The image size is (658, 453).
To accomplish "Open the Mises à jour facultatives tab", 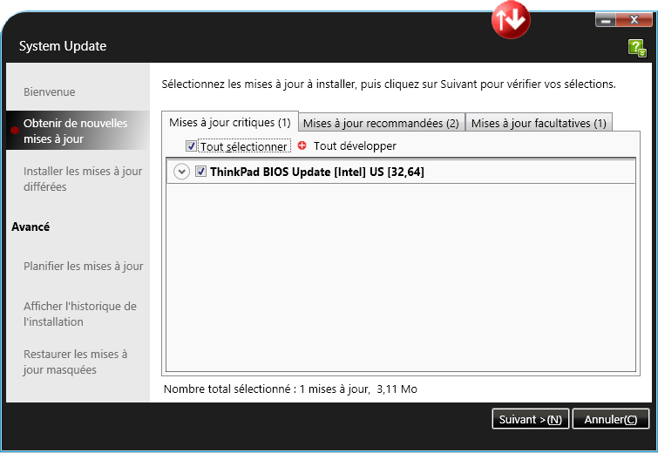I will pyautogui.click(x=539, y=123).
